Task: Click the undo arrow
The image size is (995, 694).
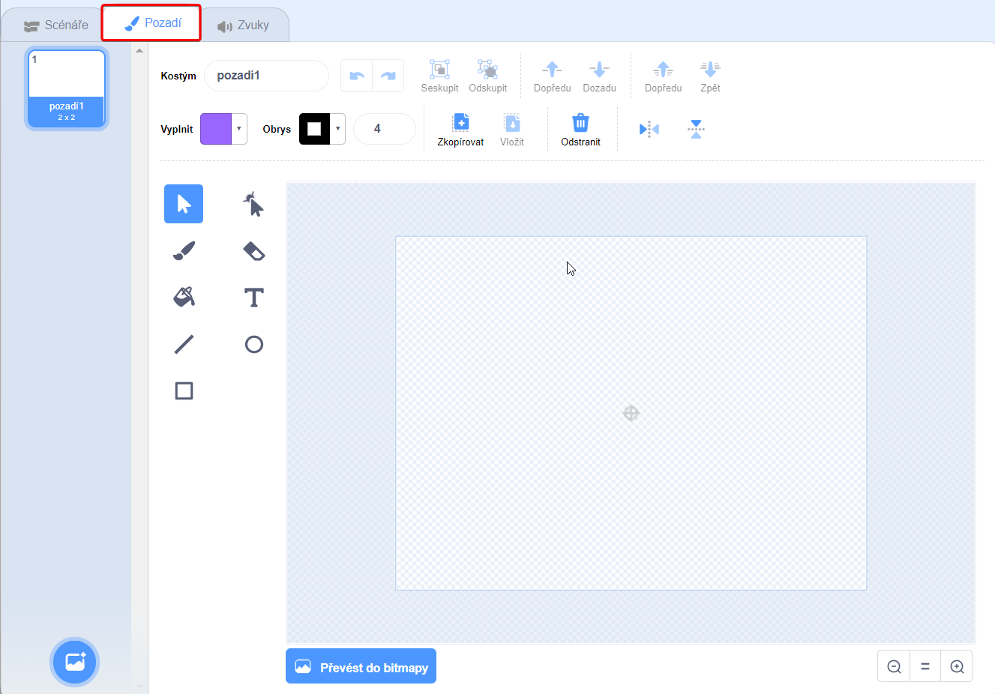Action: coord(357,76)
